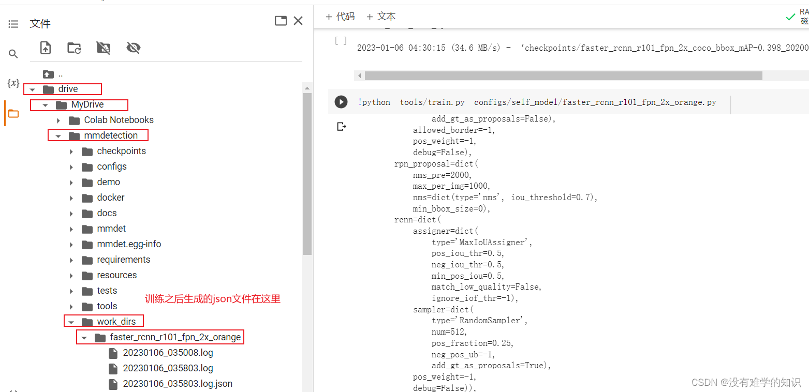Viewport: 809px width, 392px height.
Task: Expand the resources folder
Action: point(71,276)
